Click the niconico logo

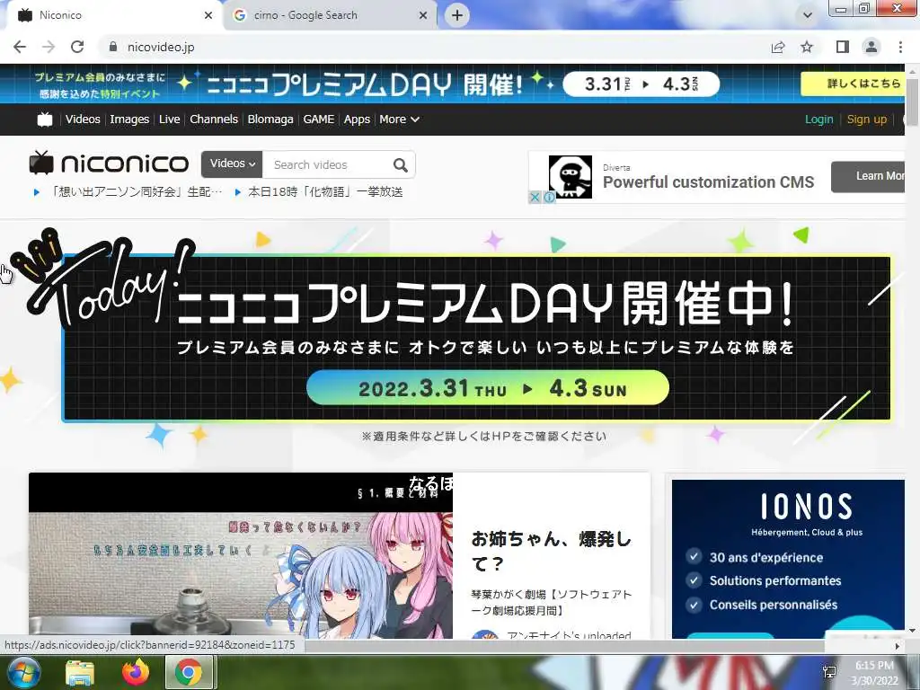(109, 164)
